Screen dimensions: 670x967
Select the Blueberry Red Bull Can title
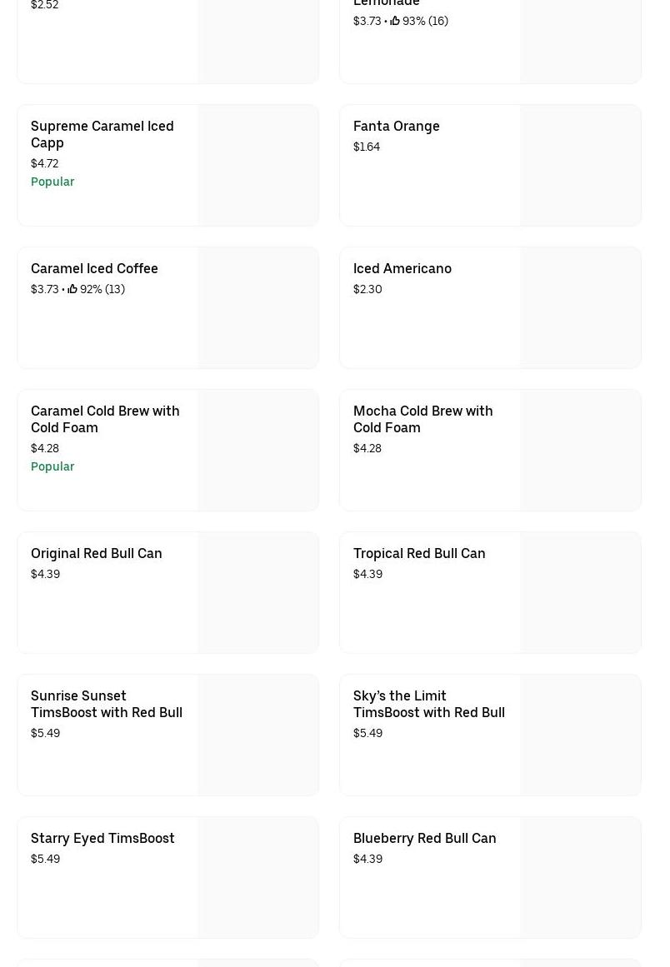[424, 838]
